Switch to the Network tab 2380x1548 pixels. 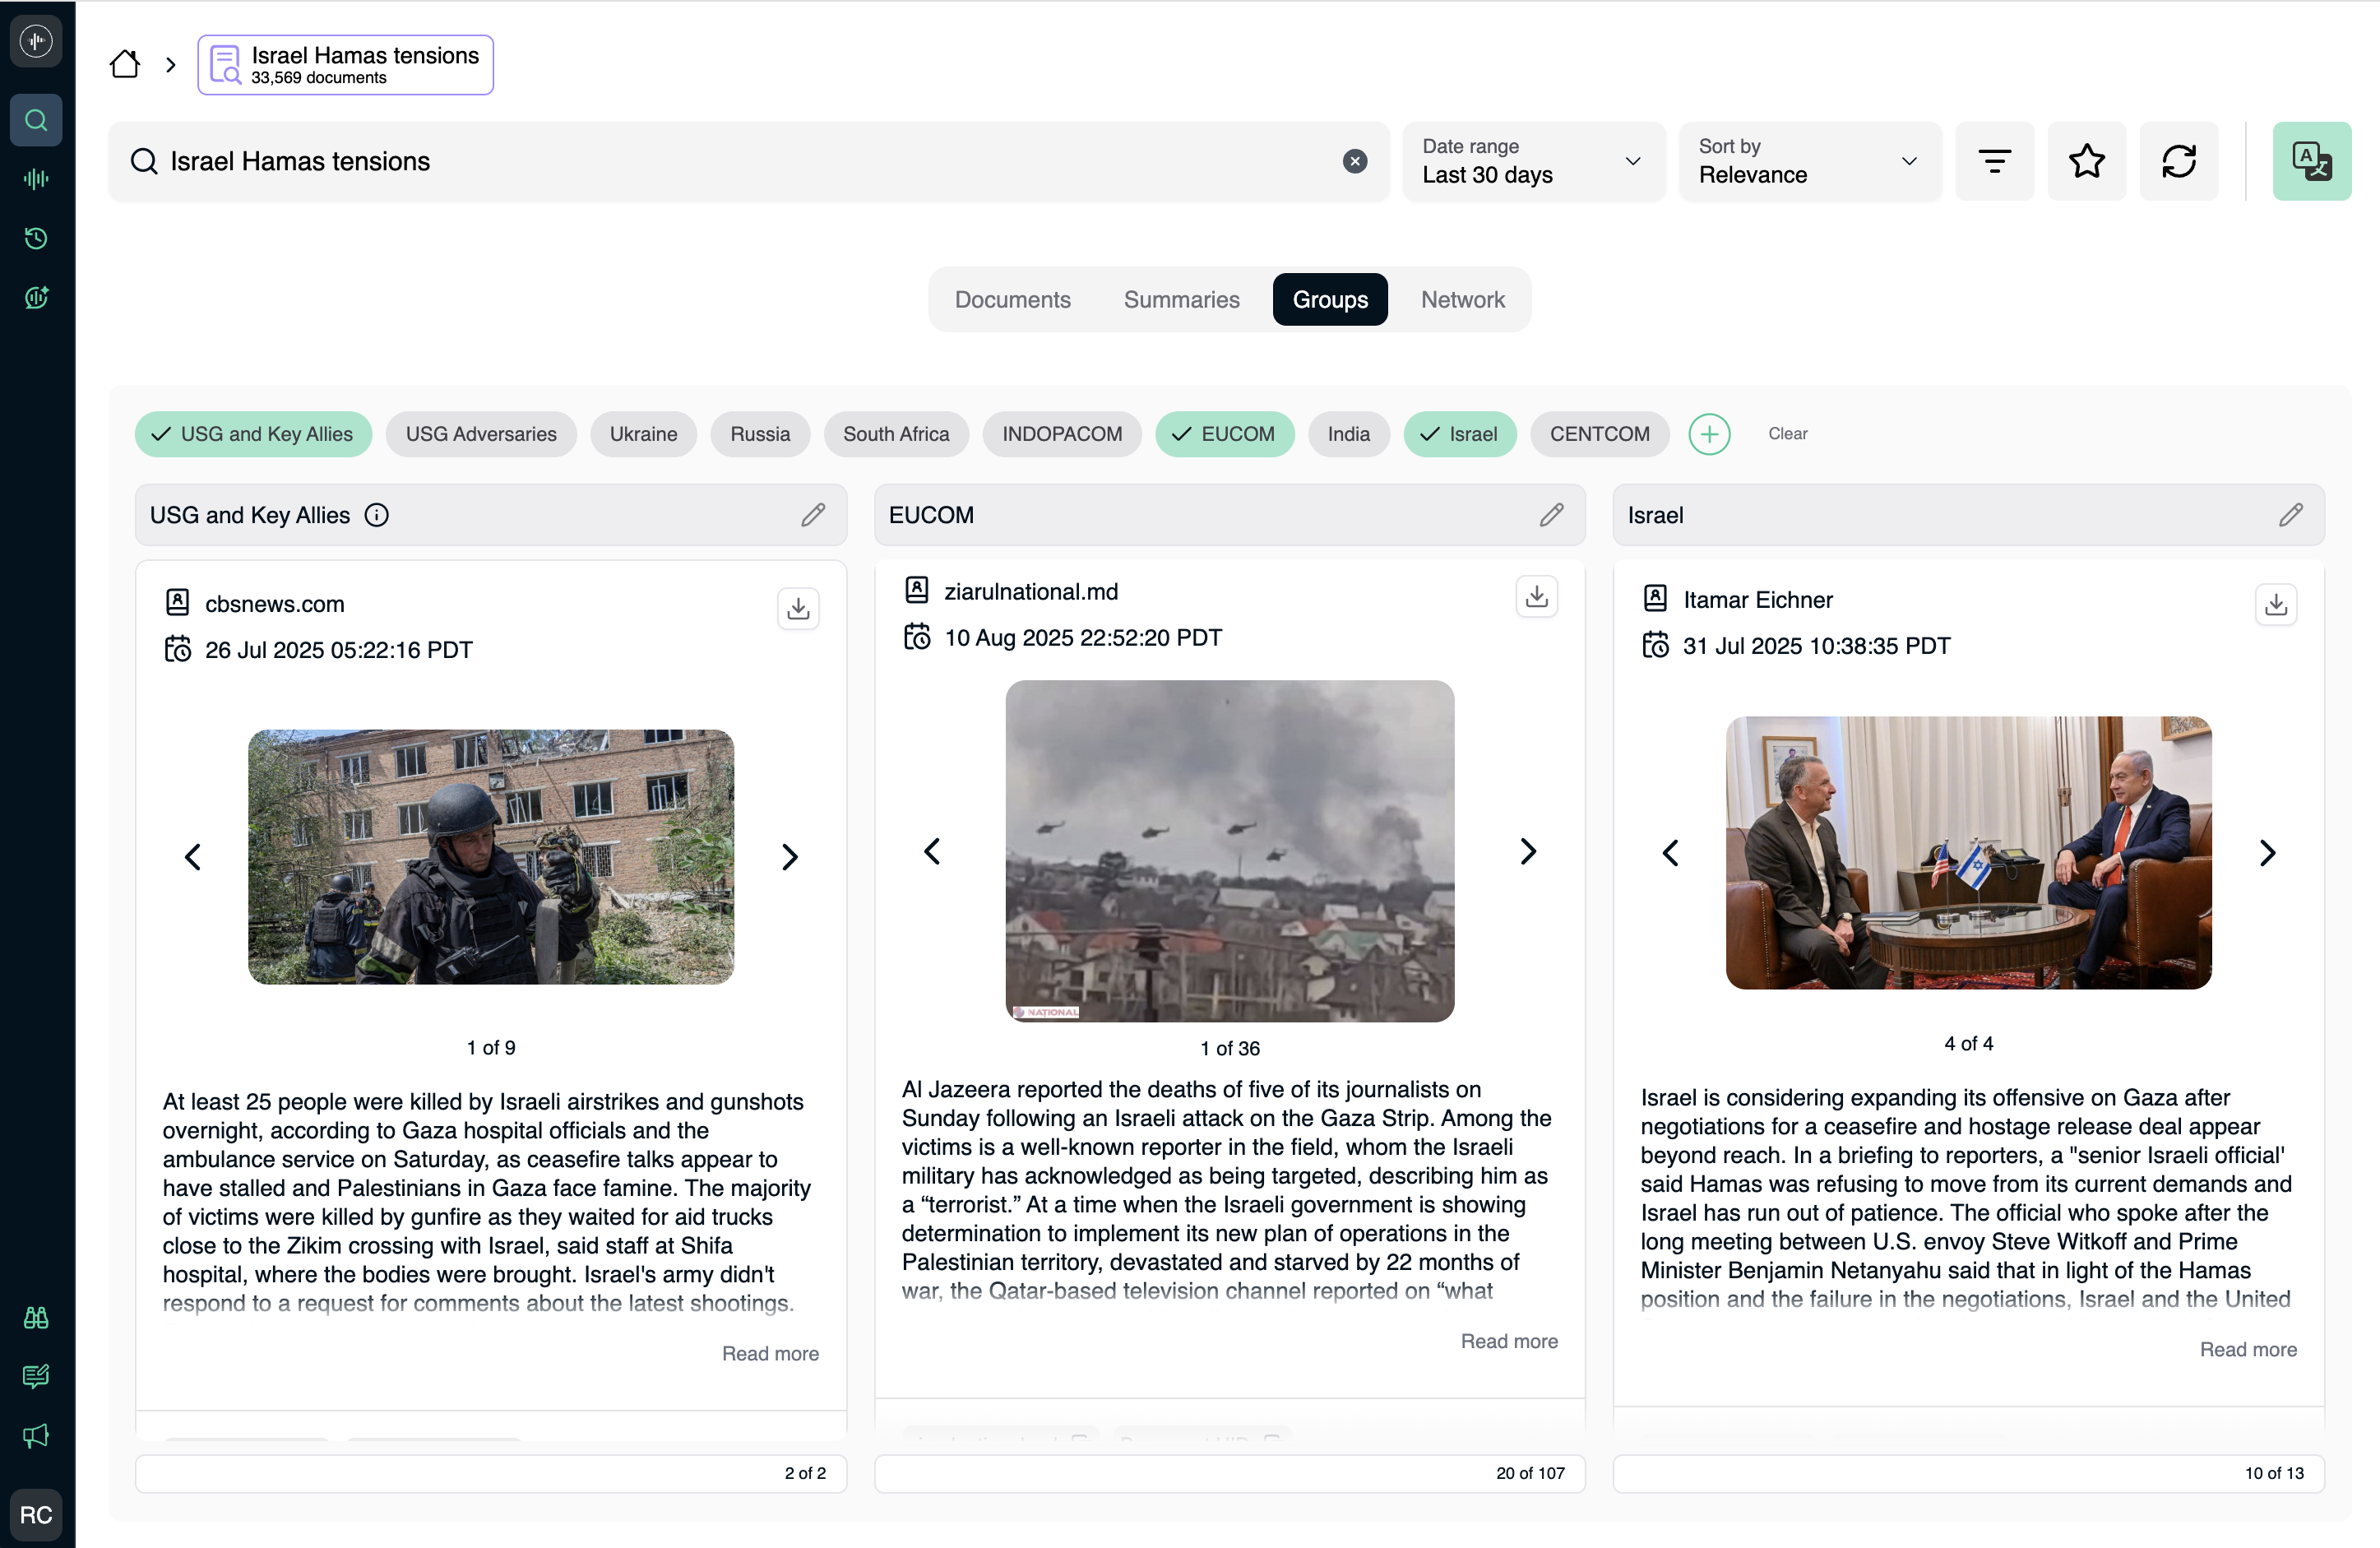click(x=1462, y=299)
